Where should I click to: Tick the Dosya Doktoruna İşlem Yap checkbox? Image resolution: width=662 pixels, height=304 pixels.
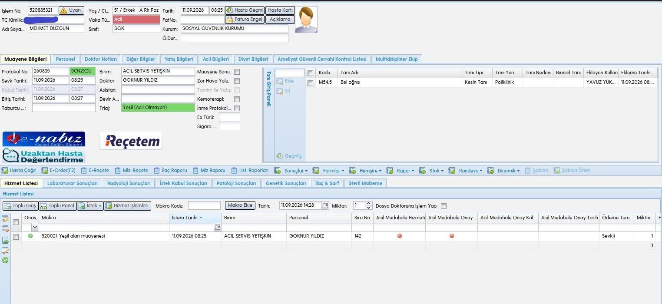coord(444,206)
